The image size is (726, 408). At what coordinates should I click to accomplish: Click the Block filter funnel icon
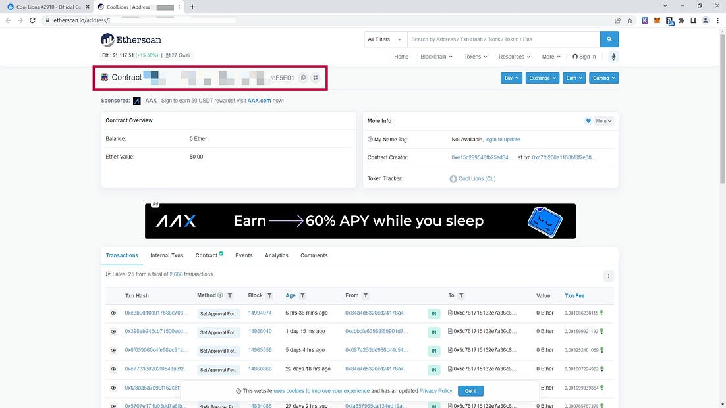pos(269,295)
